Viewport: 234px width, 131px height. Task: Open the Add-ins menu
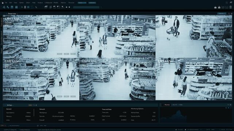point(63,3)
